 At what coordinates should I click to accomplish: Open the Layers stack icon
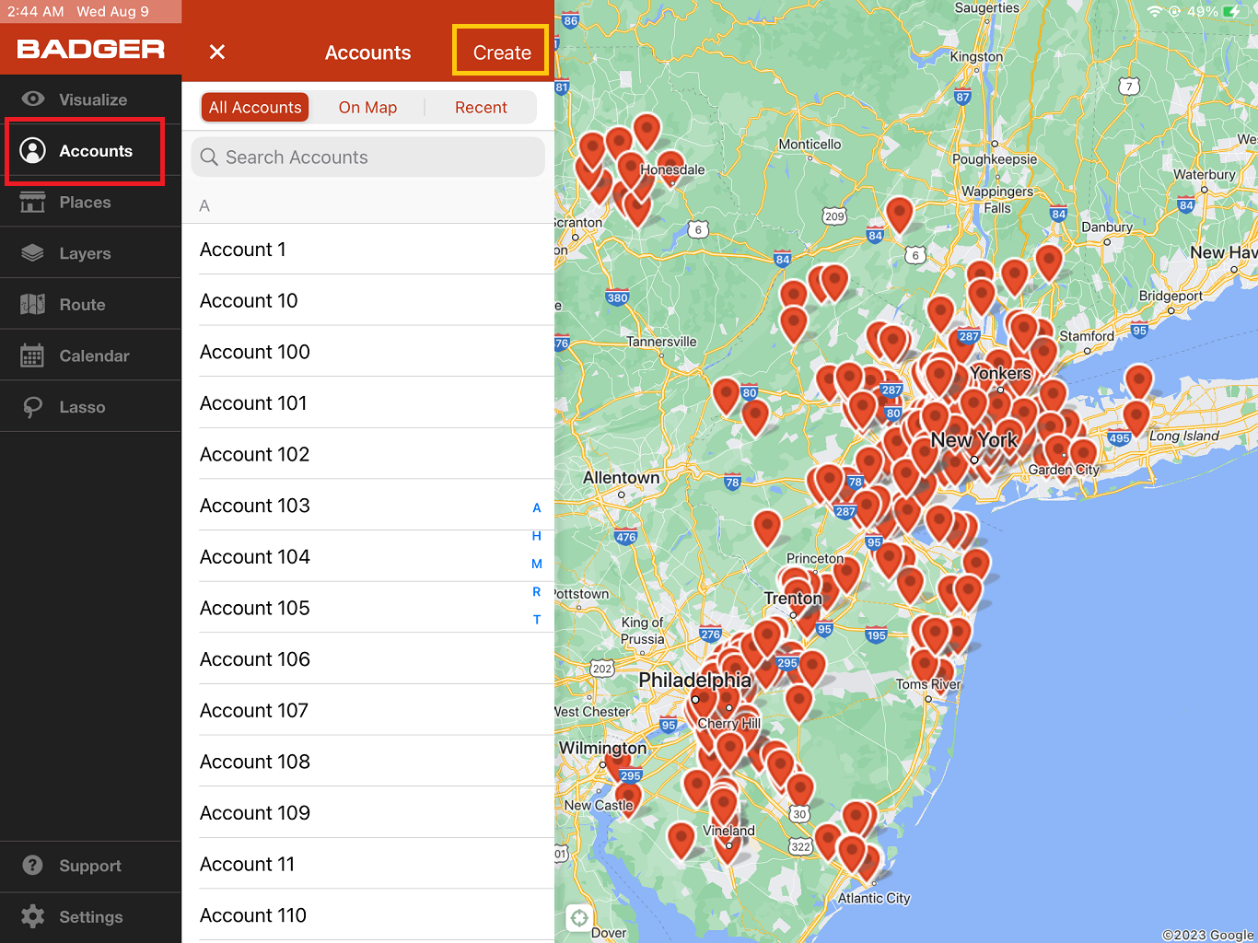(33, 253)
